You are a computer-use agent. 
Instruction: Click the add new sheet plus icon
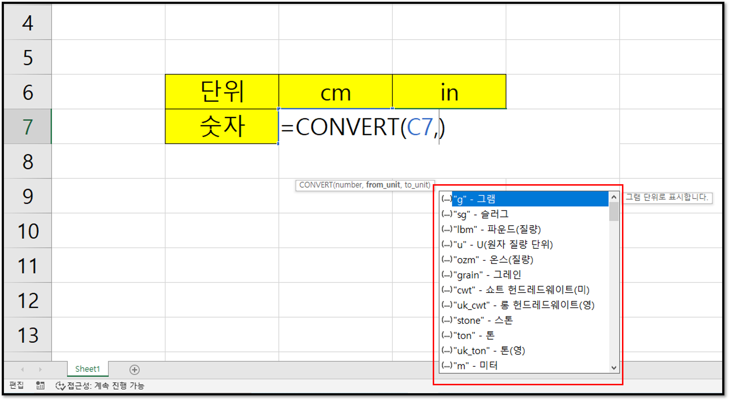(134, 369)
